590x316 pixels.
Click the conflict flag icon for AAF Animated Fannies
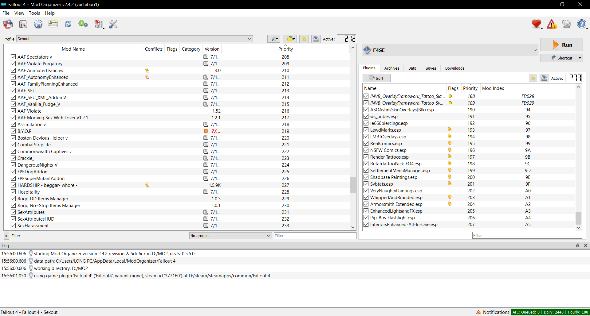(x=147, y=71)
